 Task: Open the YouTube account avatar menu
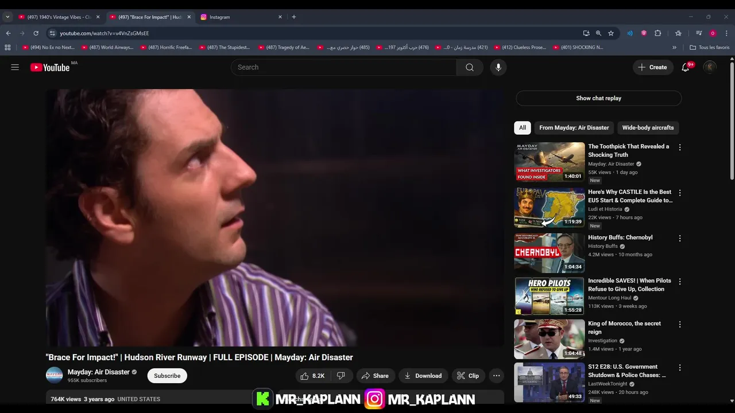pos(710,67)
